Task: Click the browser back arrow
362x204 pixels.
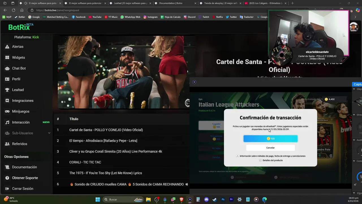Action: point(5,10)
